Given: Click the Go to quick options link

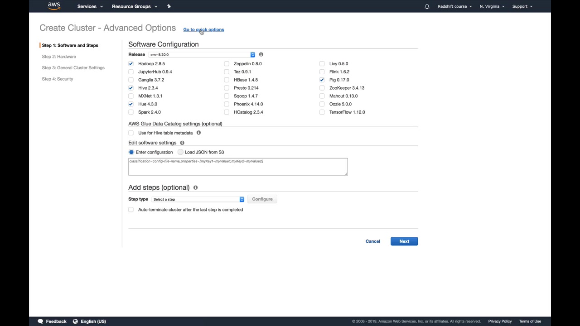Looking at the screenshot, I should [x=203, y=29].
